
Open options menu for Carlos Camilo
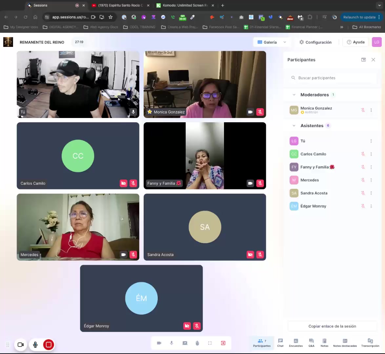tap(371, 154)
